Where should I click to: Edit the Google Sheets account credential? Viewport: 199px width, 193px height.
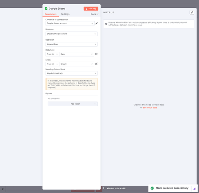click(97, 24)
